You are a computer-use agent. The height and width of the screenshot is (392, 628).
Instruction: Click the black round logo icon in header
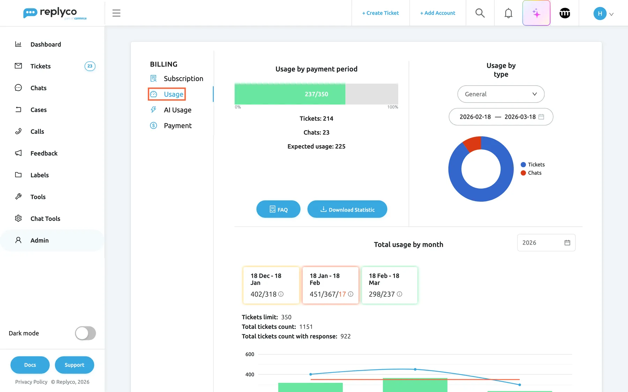565,13
